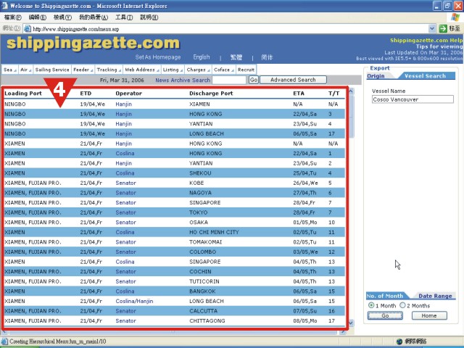The width and height of the screenshot is (464, 348).
Task: Switch to the Date Range tab
Action: pos(435,296)
